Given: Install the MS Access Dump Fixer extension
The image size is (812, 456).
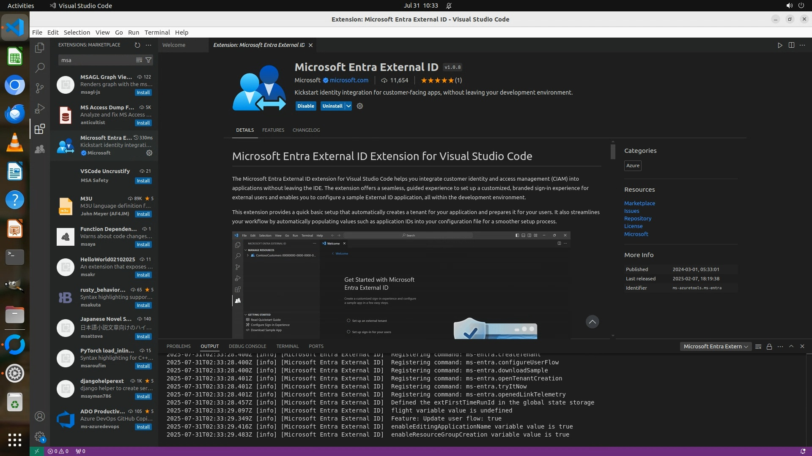Looking at the screenshot, I should point(143,123).
